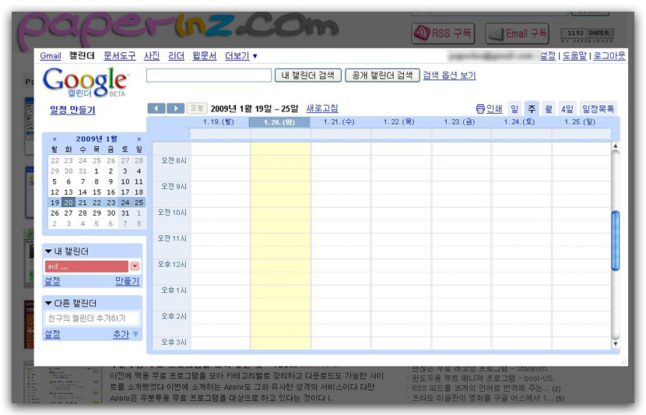Click 새로고침 refresh link
The image size is (646, 415).
tap(322, 108)
